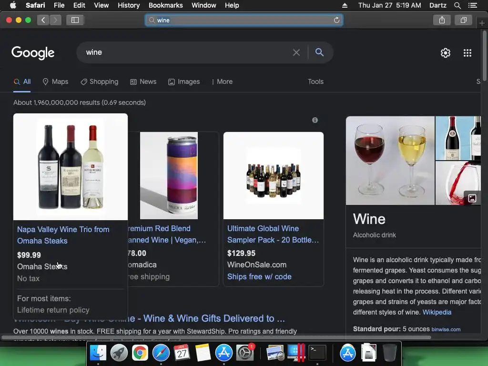The image size is (488, 366).
Task: Reload the page with the refresh icon
Action: [336, 20]
